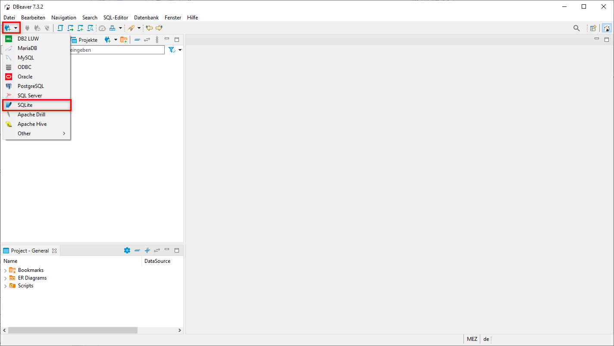The height and width of the screenshot is (346, 614).
Task: Open a new SQL editor pen icon
Action: (x=132, y=28)
